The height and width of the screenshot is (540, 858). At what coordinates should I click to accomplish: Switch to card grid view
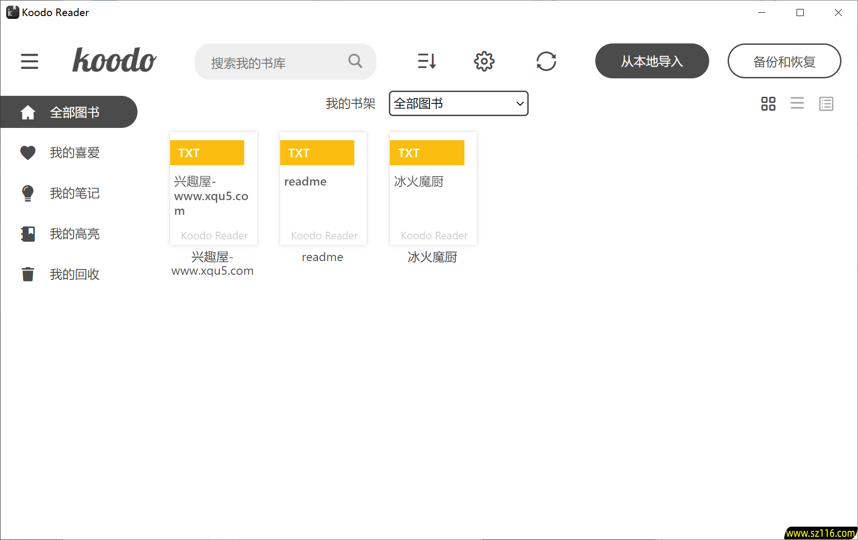[x=768, y=103]
